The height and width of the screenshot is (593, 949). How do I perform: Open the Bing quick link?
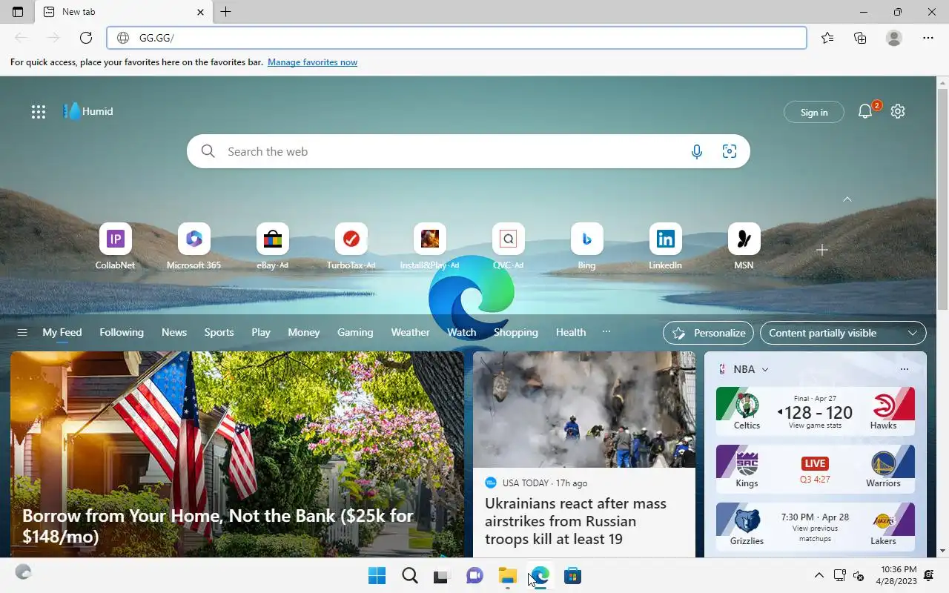pyautogui.click(x=586, y=246)
